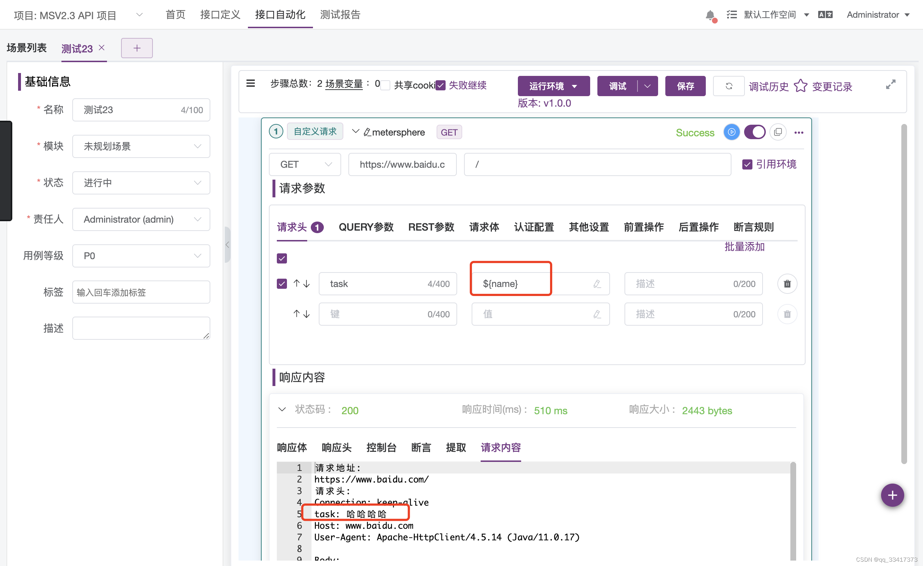Click the 标签 input field
923x566 pixels.
(x=141, y=292)
